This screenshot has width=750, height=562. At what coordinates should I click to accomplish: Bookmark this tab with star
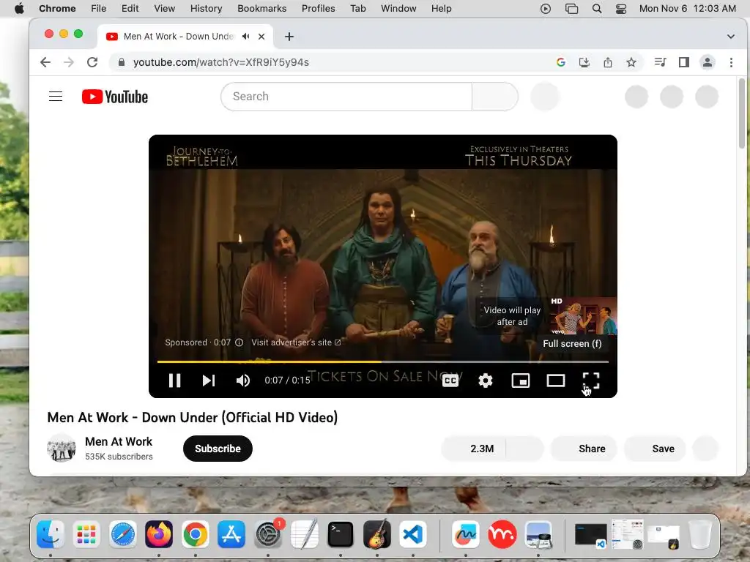coord(631,62)
